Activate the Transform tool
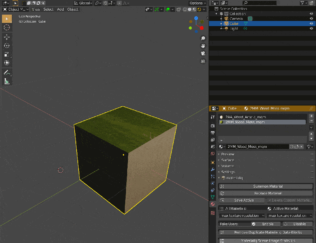316x243 pixels. (x=7, y=63)
